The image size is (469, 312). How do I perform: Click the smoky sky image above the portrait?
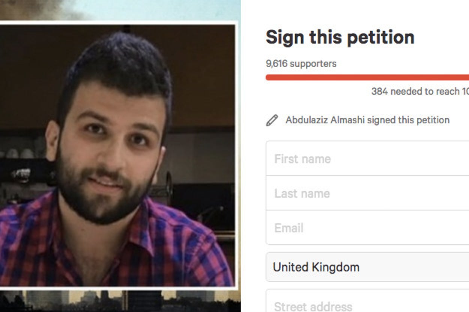tap(120, 10)
